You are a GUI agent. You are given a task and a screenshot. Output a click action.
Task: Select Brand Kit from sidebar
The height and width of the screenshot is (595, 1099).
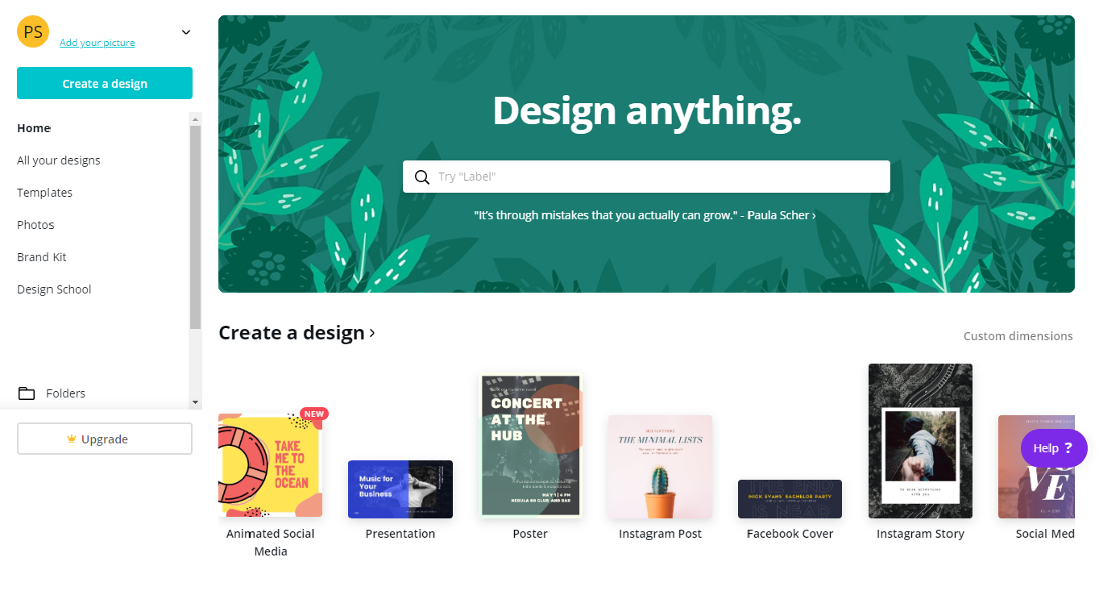[42, 257]
